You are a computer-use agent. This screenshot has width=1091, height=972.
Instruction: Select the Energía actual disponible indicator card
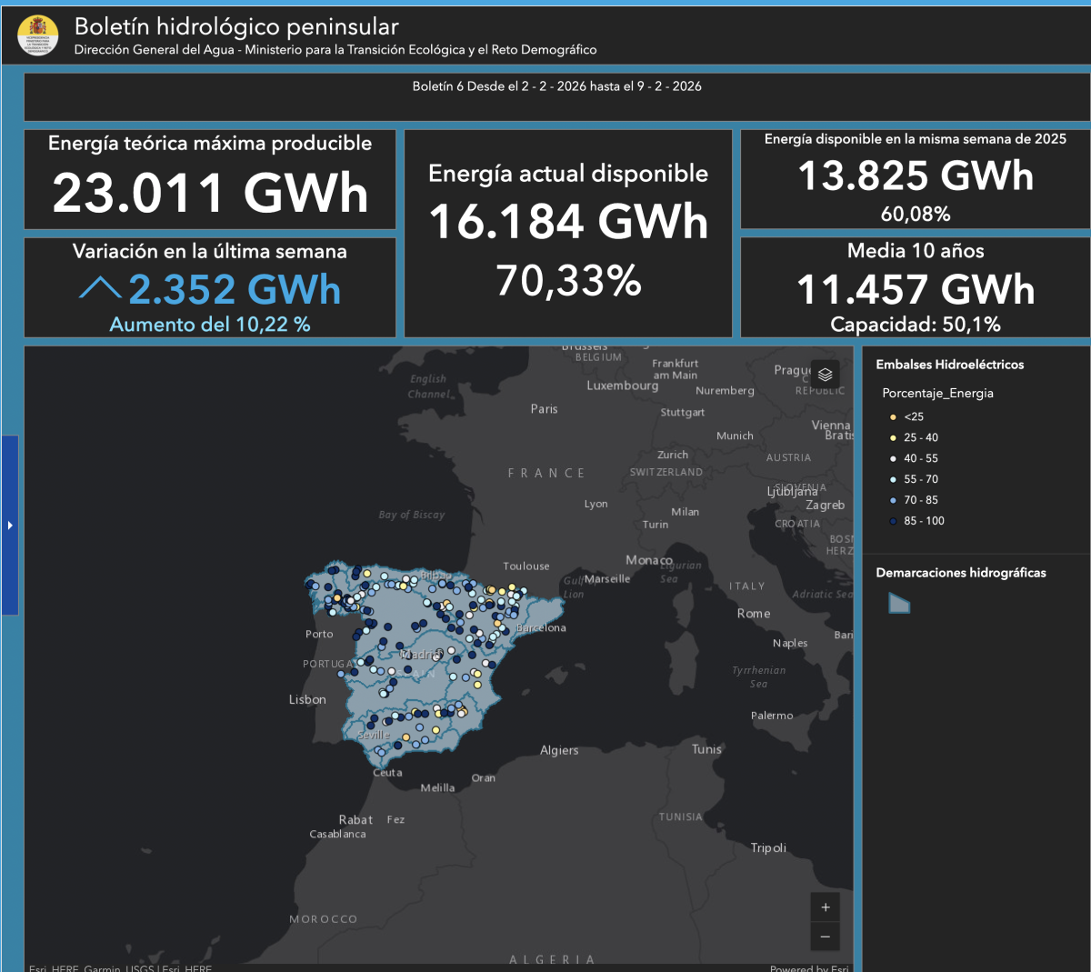click(568, 233)
